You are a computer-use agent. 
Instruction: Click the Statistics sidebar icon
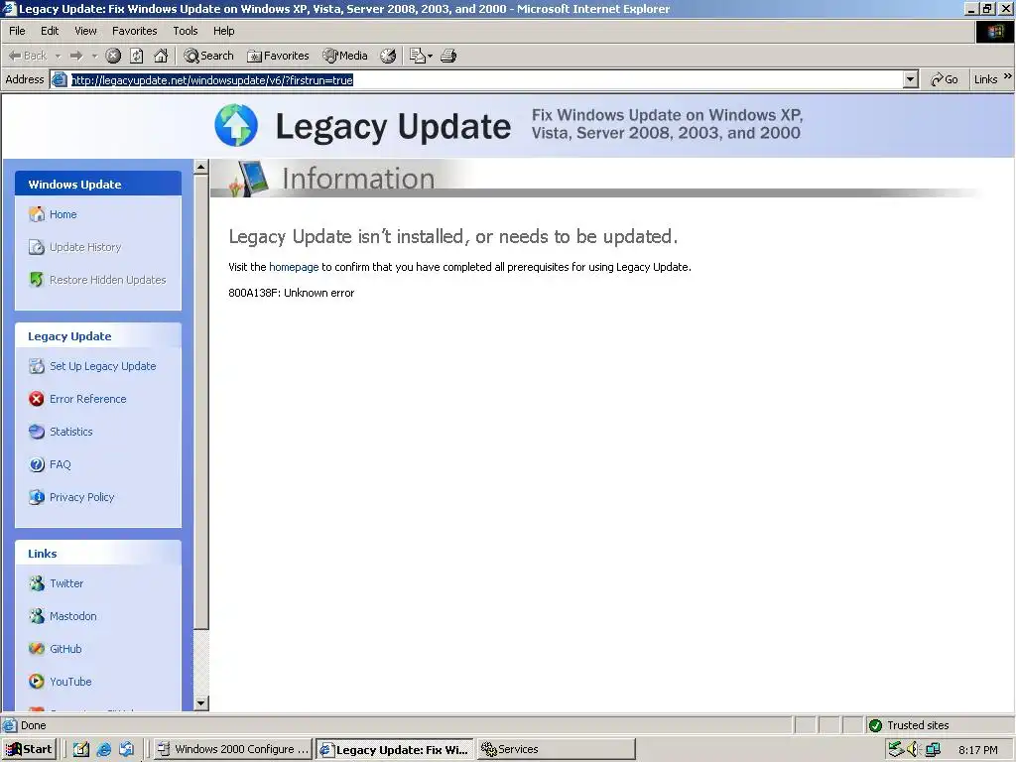coord(37,432)
